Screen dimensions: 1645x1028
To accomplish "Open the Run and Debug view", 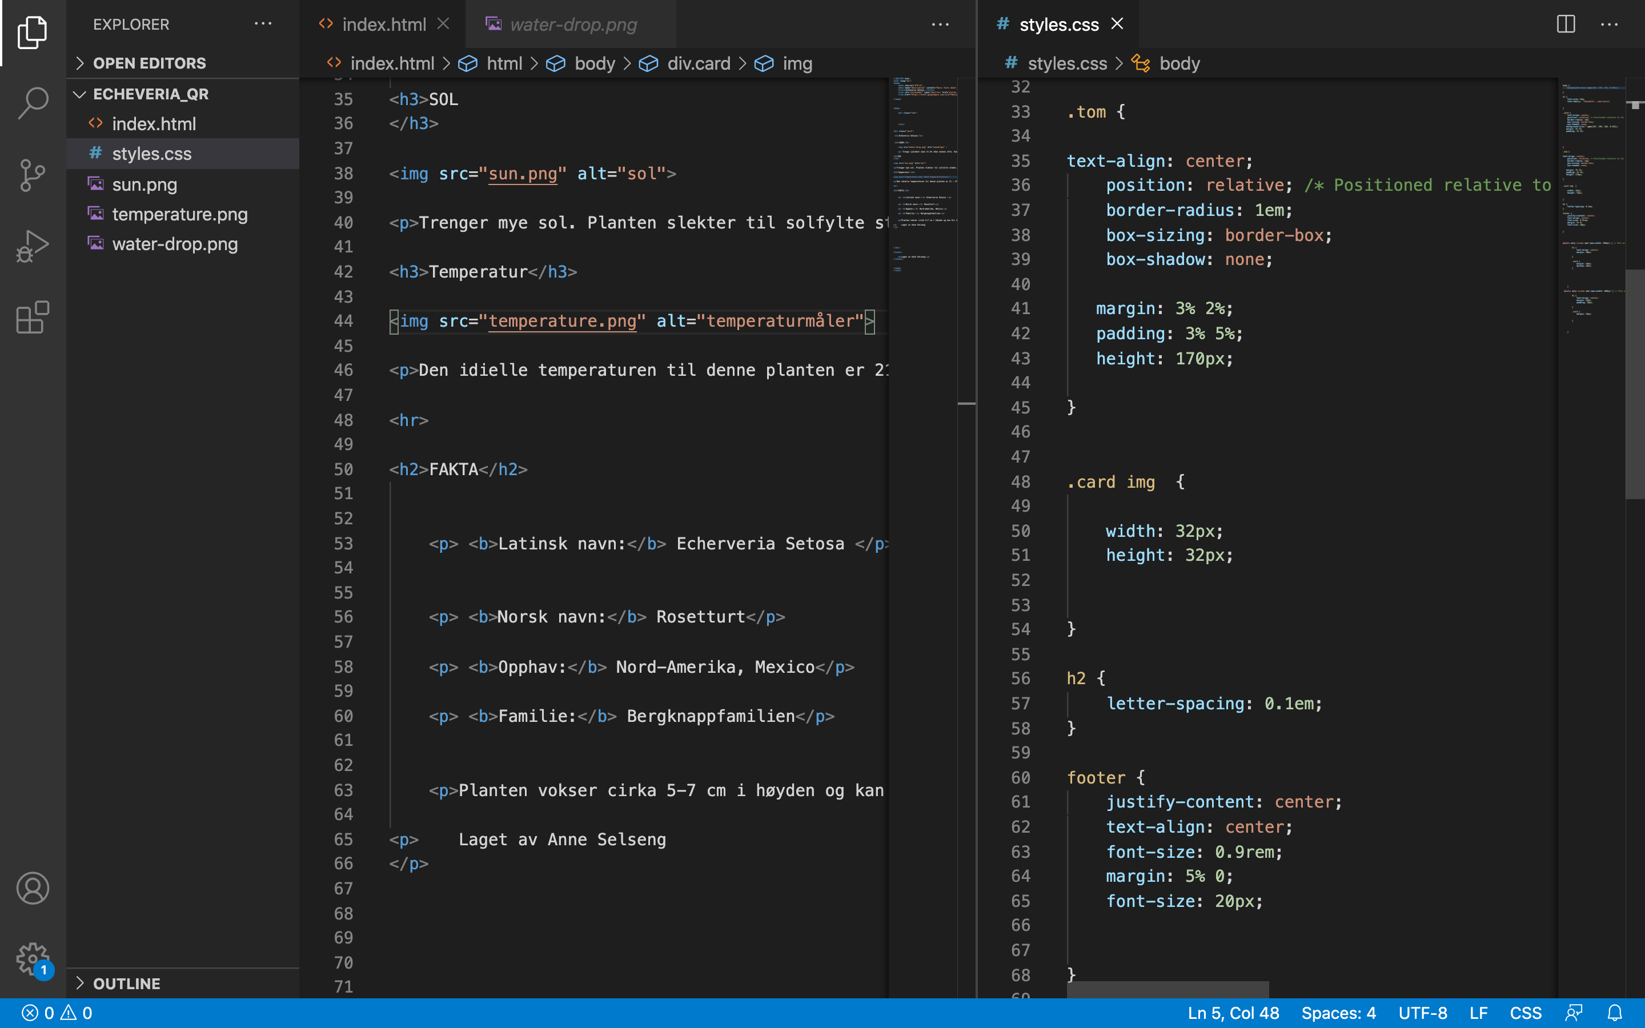I will pos(33,246).
